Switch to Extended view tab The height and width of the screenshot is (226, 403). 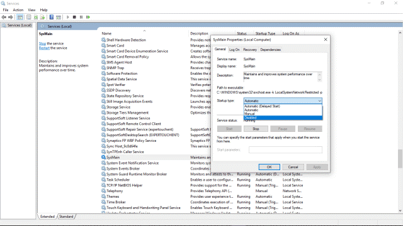point(48,217)
